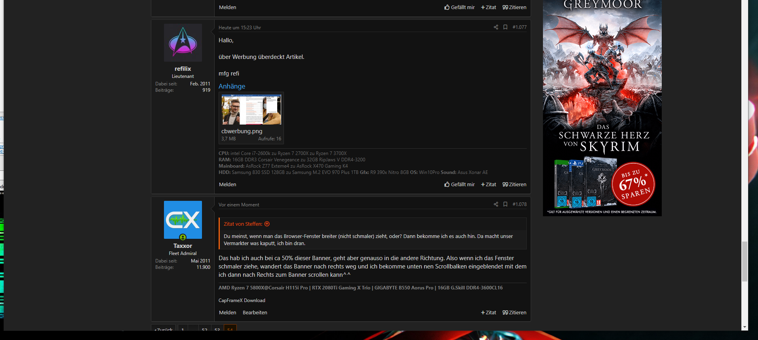The height and width of the screenshot is (340, 758).
Task: Open the refilix username profile link
Action: [183, 69]
